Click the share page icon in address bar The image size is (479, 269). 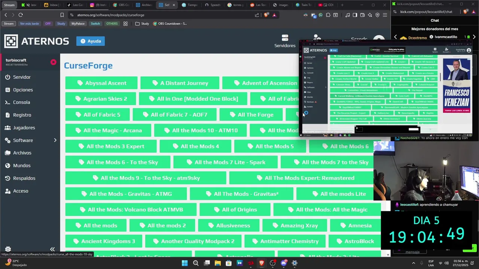coord(257,15)
